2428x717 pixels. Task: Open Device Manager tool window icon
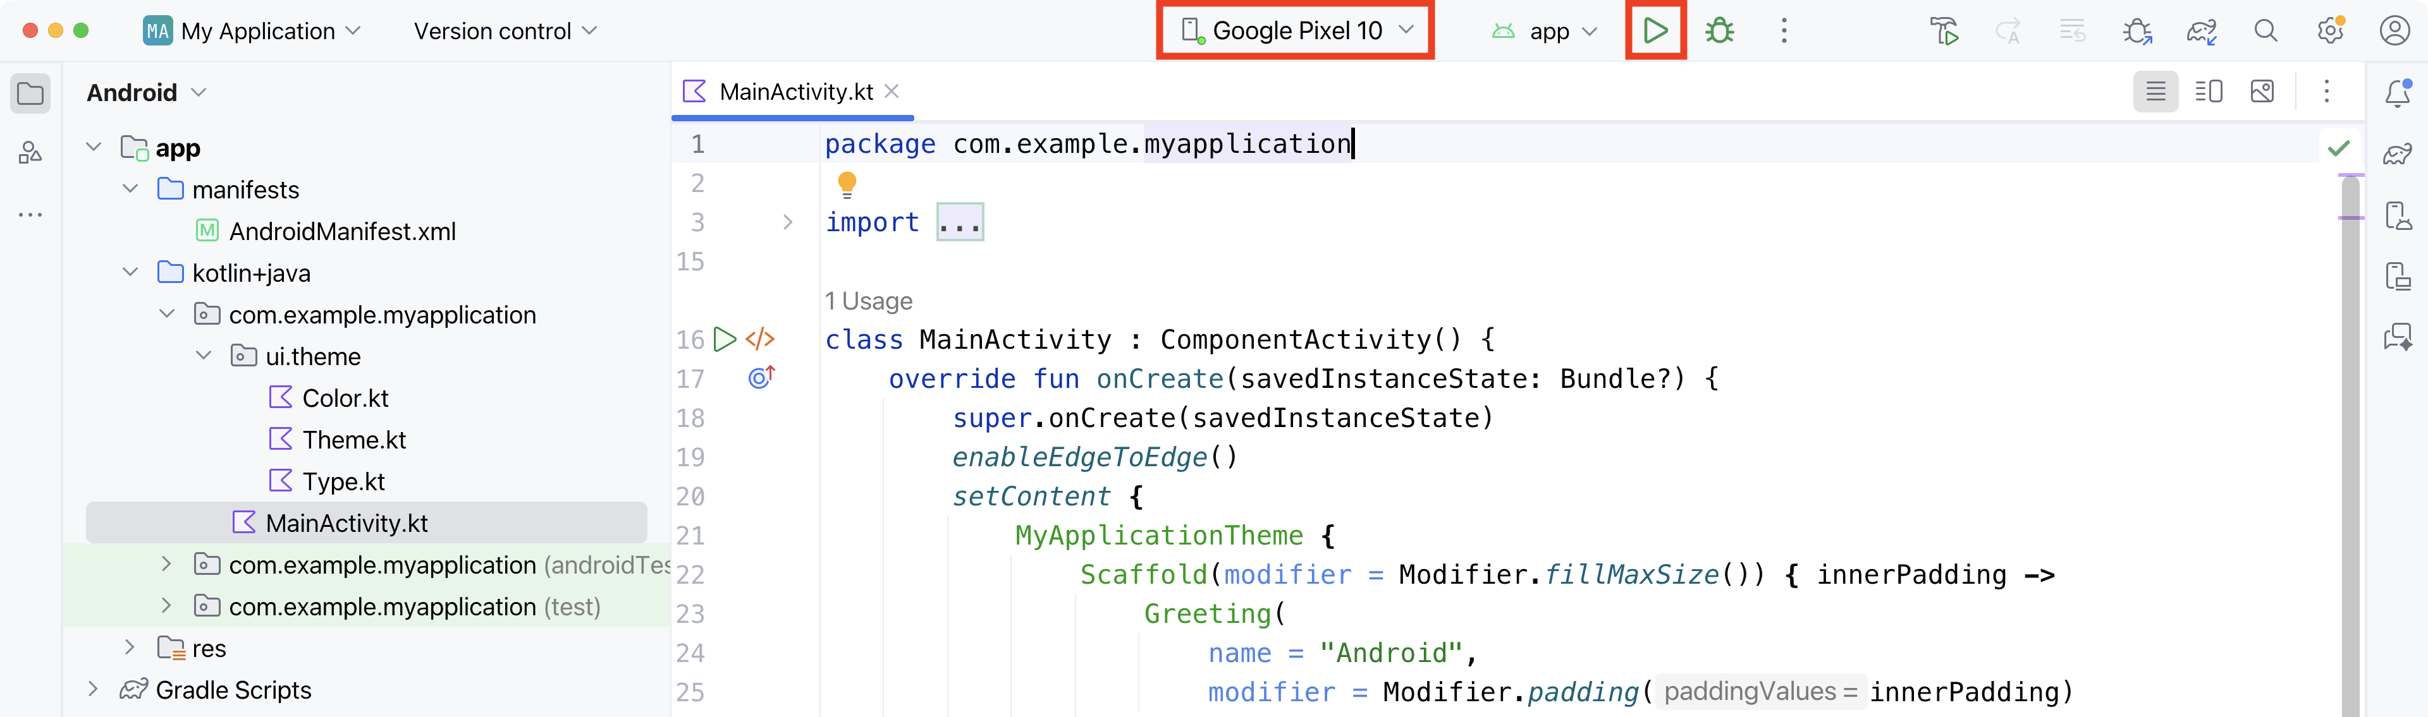point(2397,216)
